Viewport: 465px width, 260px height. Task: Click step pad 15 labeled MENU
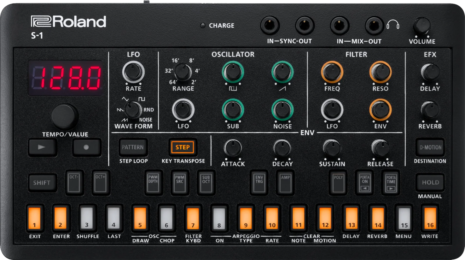tap(404, 218)
